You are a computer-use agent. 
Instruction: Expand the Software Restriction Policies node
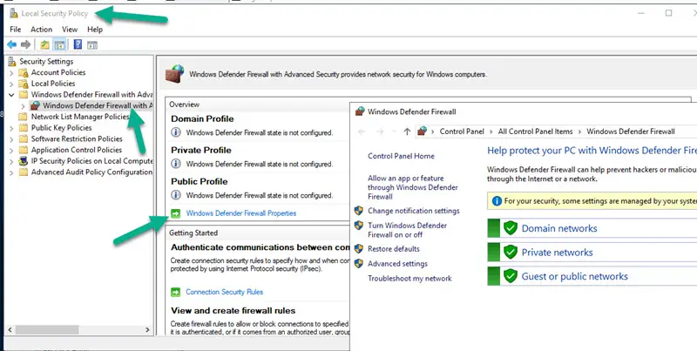(x=11, y=139)
